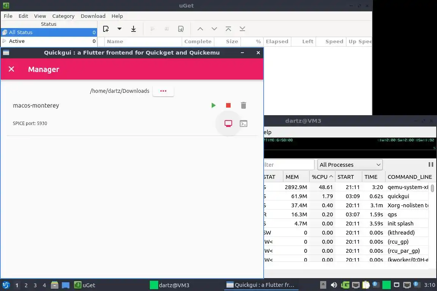Open the Edit menu in uGet
Screen dimensions: 437x291
[23, 16]
